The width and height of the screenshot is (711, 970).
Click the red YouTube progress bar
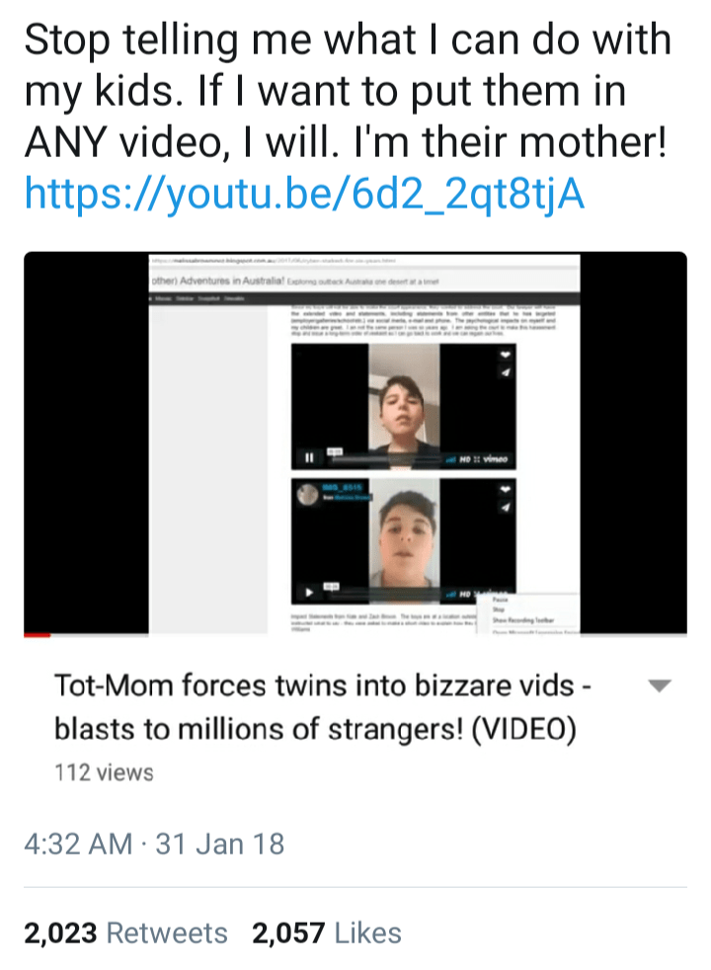(x=38, y=635)
